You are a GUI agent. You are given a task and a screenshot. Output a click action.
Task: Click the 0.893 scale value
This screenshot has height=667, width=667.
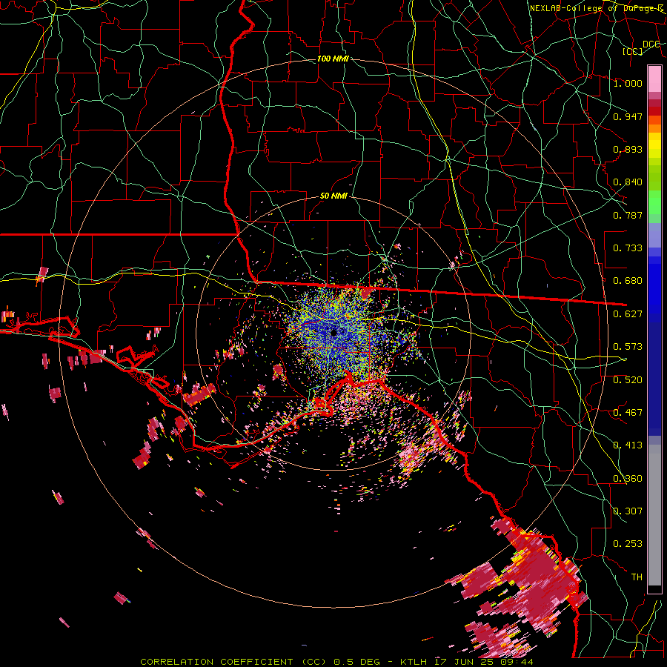[x=628, y=149]
